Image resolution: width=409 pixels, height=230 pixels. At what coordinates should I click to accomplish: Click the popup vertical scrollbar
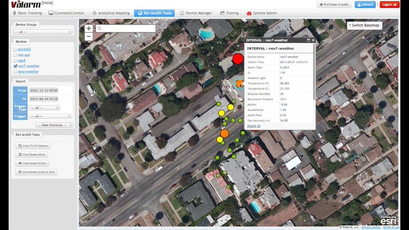[x=314, y=72]
